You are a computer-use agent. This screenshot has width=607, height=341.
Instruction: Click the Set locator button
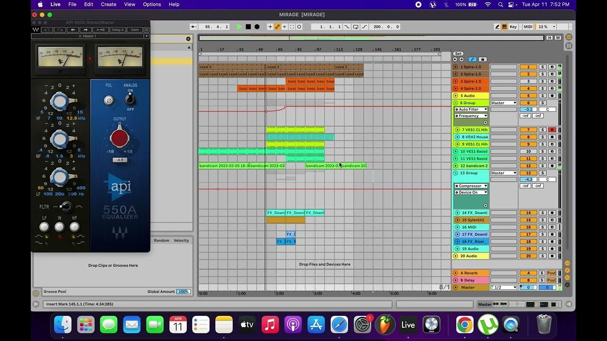coord(458,54)
